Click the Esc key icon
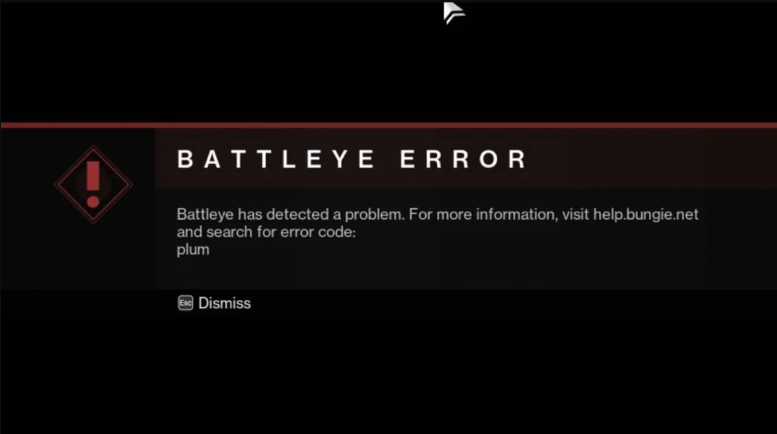Screen dimensions: 777x434 click(185, 303)
